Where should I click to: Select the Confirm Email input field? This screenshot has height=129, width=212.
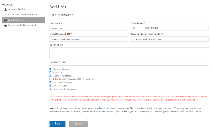(170, 39)
